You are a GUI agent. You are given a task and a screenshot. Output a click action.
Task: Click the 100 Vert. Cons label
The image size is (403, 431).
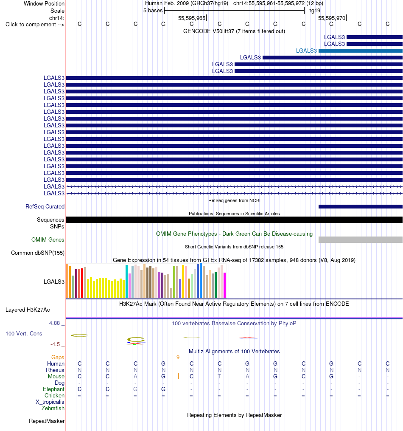click(x=24, y=334)
